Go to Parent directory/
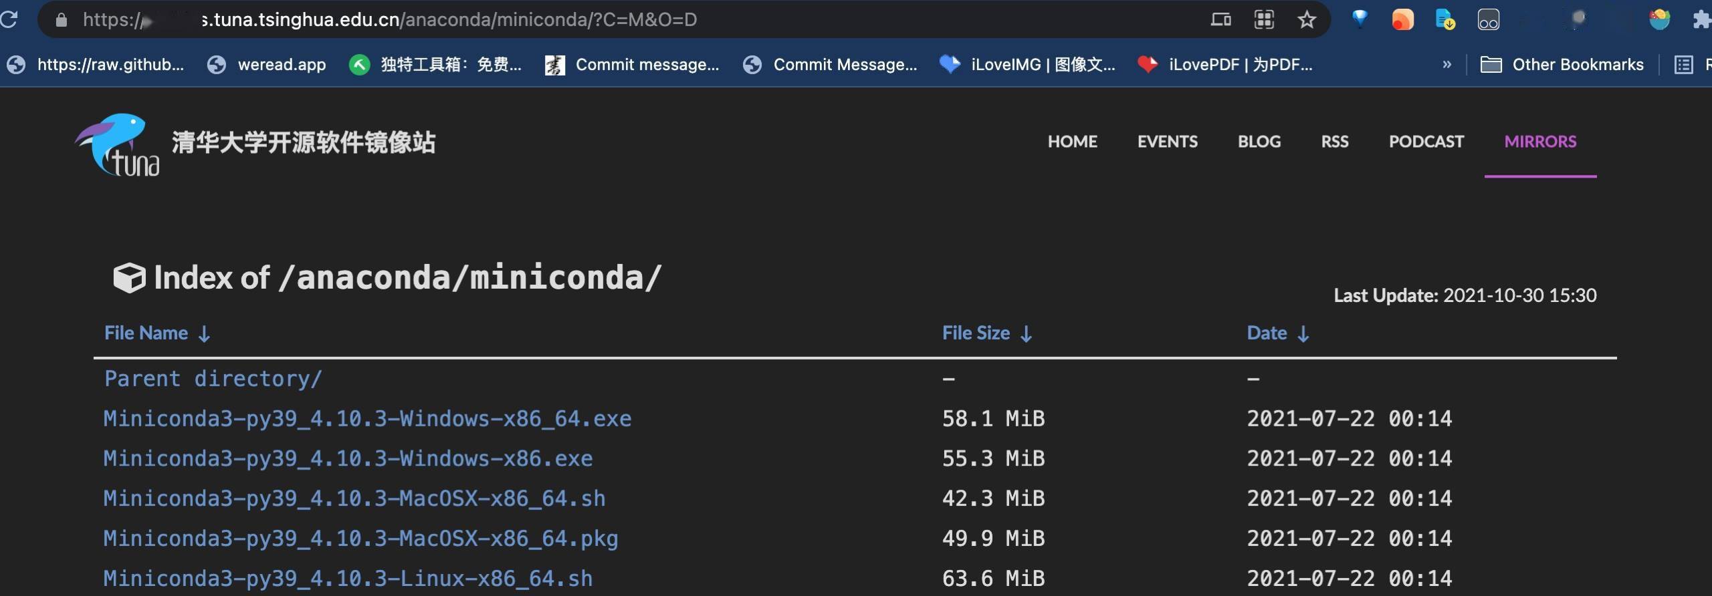The height and width of the screenshot is (596, 1712). [x=213, y=379]
